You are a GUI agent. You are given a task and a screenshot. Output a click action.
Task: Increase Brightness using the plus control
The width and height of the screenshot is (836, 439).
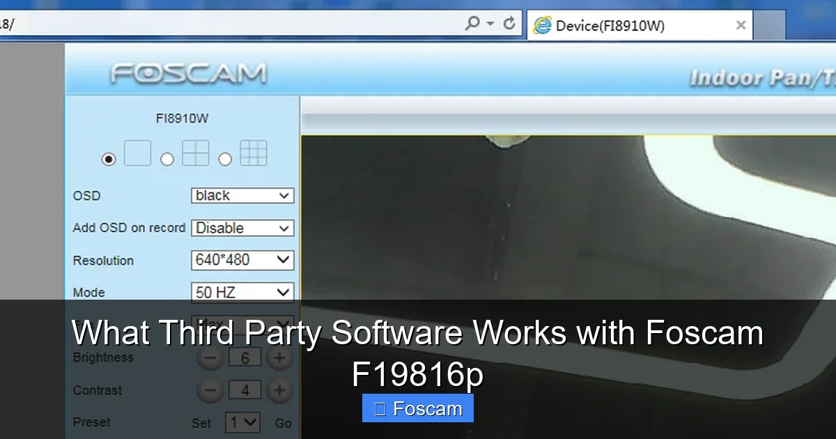point(279,357)
